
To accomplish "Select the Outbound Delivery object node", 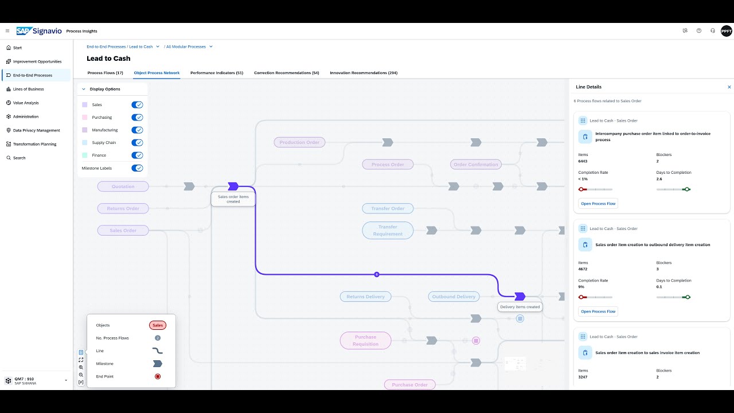I will [454, 297].
